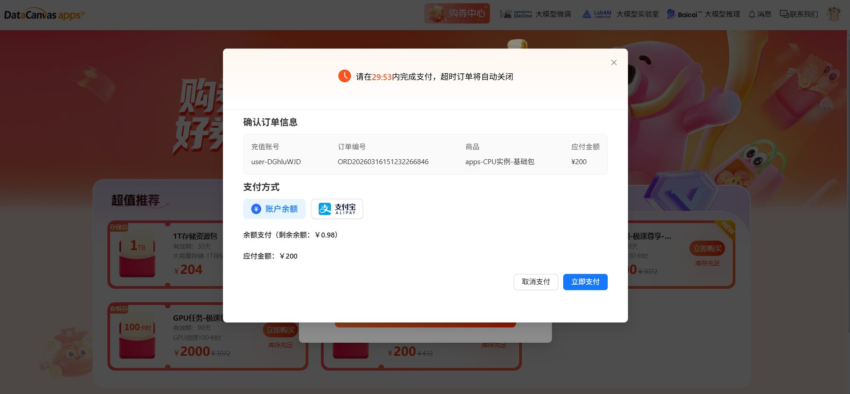Click the DataCanvas apps logo

tap(44, 15)
